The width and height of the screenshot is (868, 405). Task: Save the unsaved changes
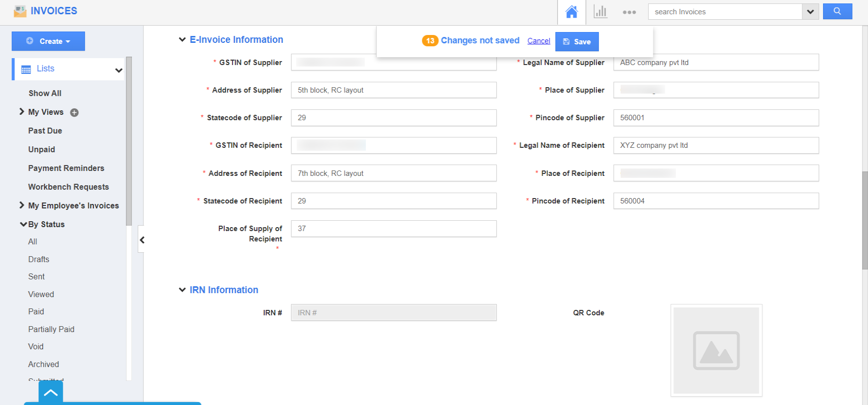pos(577,42)
